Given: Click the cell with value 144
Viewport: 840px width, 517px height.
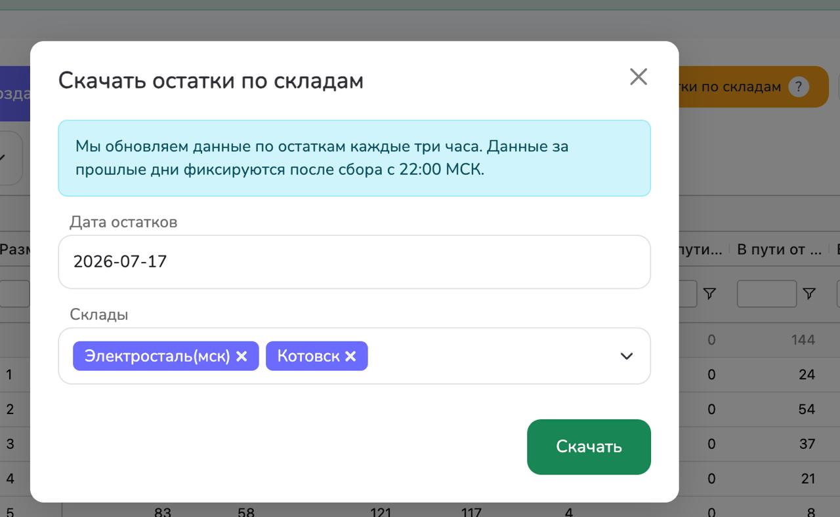Looking at the screenshot, I should (x=803, y=339).
